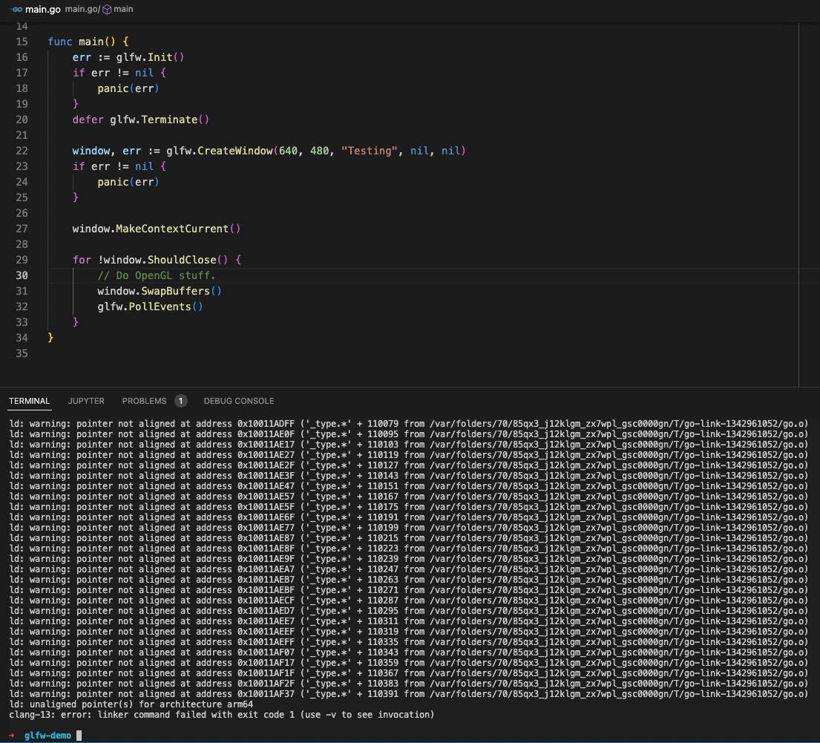
Task: Click terminal warning line with address 0x10011AE57
Action: click(x=408, y=497)
